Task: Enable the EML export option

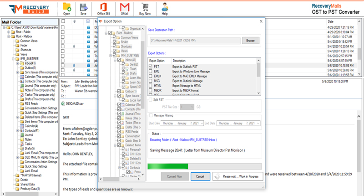Action: pyautogui.click(x=151, y=72)
